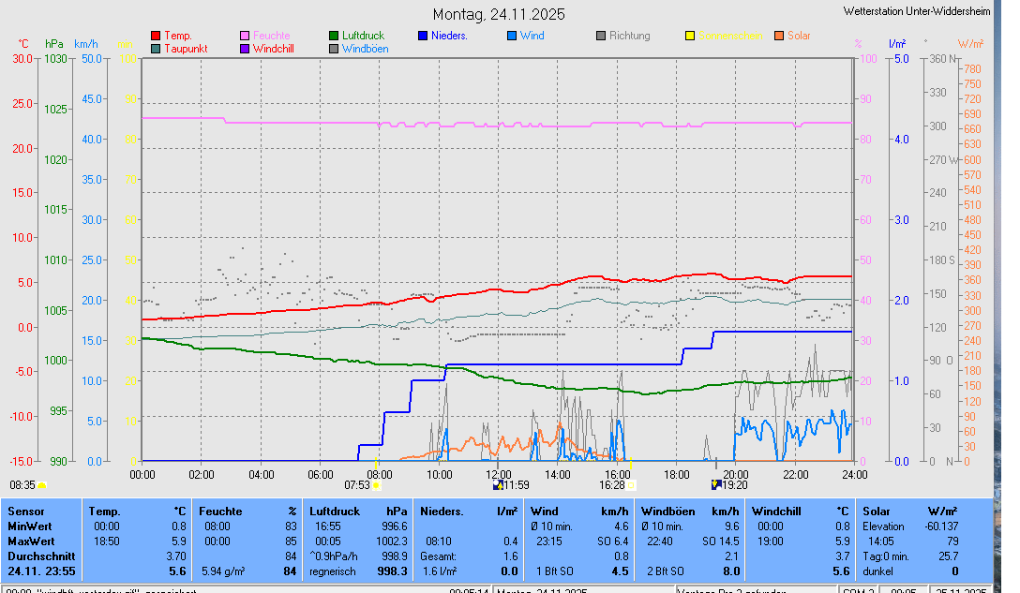Click the gray Richtung legend square
This screenshot has height=593, width=1020.
coord(601,36)
